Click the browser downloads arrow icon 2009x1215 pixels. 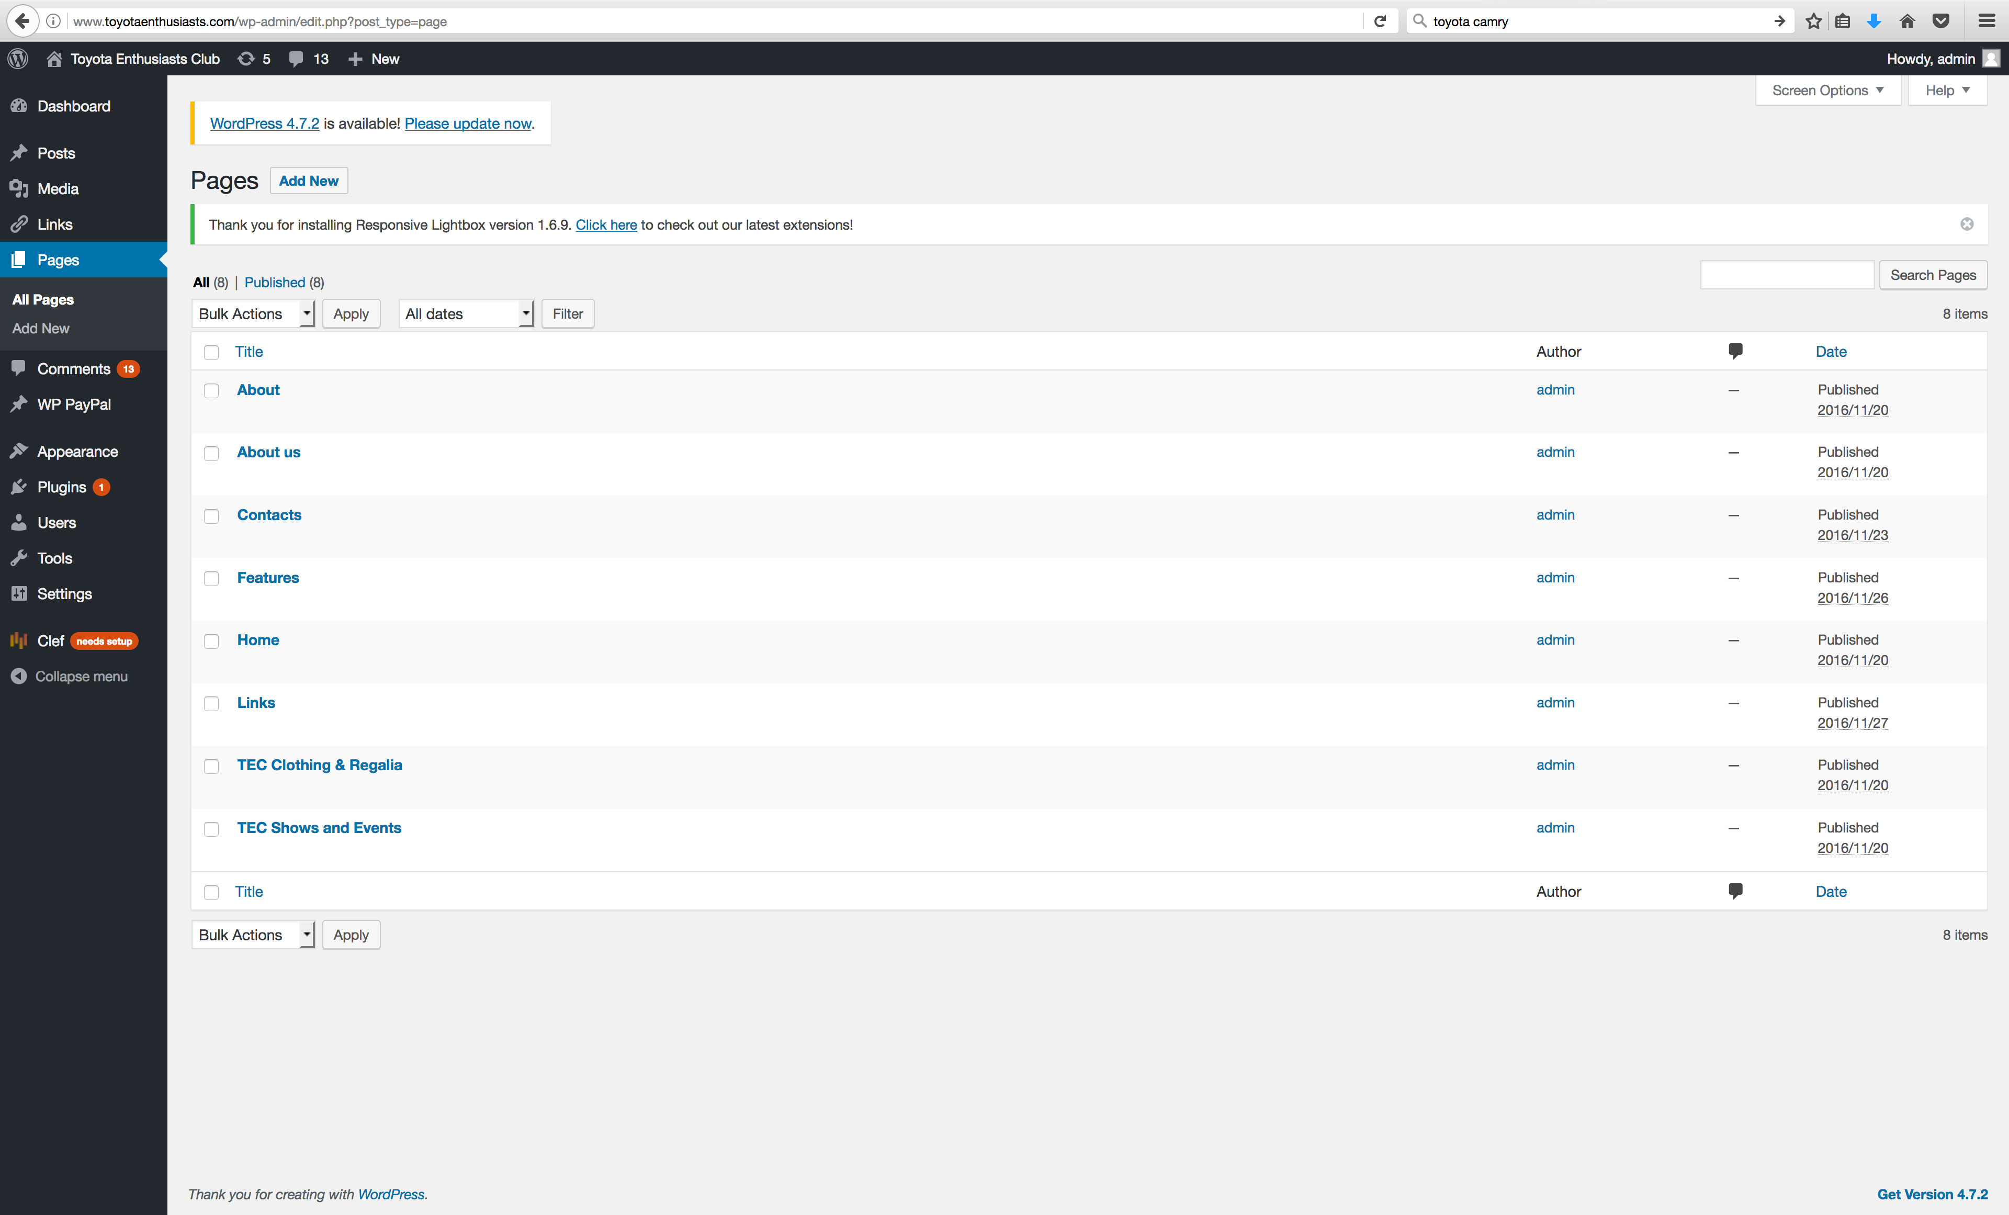point(1873,21)
